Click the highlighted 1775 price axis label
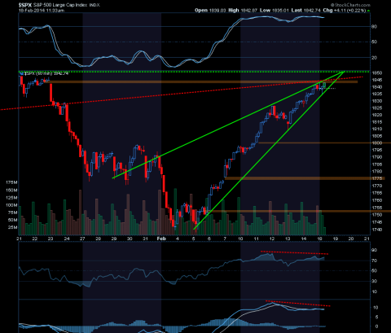The image size is (391, 333). 377,178
